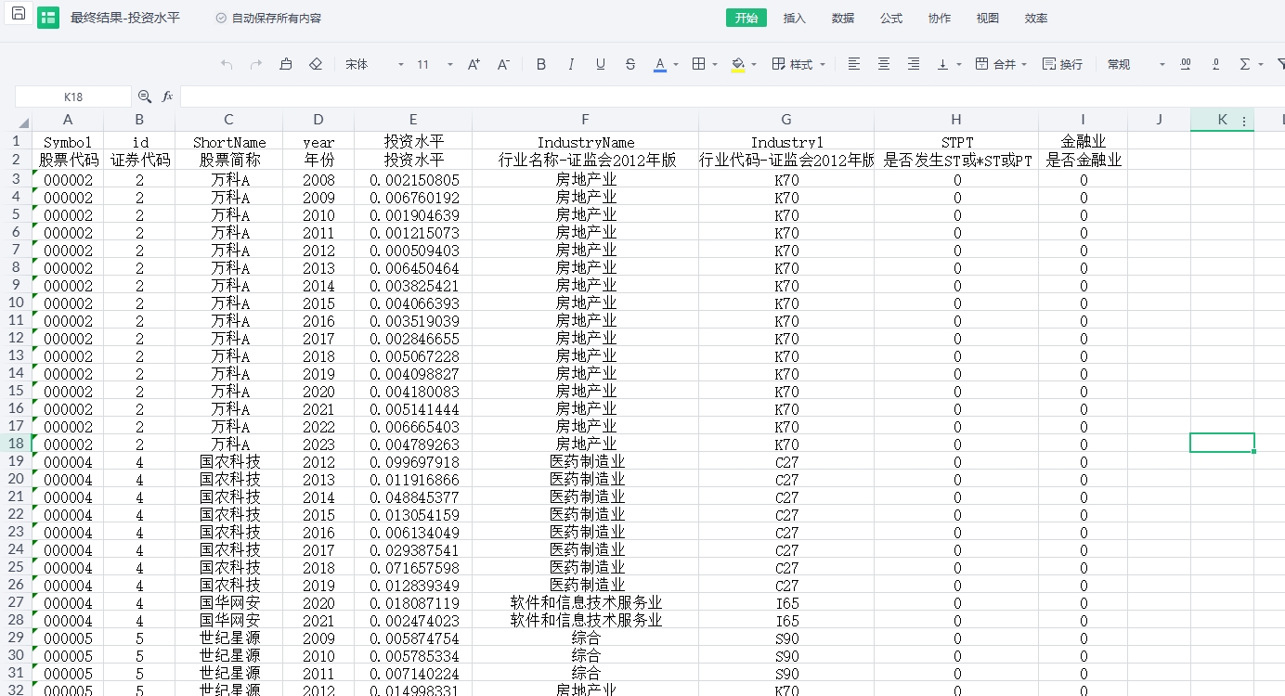Redo the last undone action
Screen dimensions: 1285x696
pos(256,64)
